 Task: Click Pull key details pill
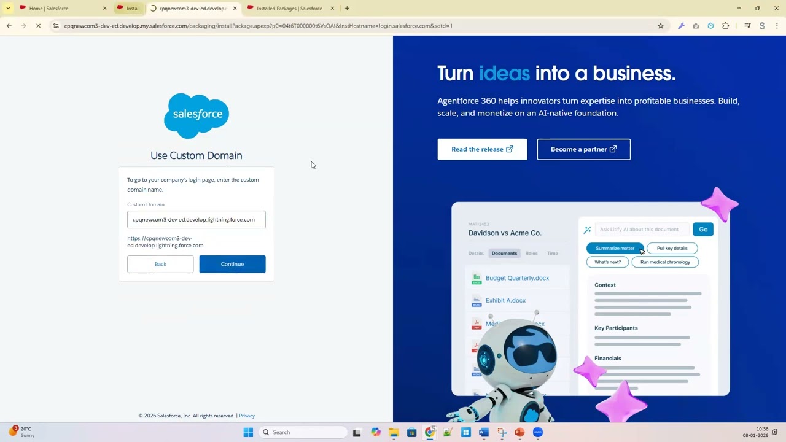pyautogui.click(x=672, y=248)
